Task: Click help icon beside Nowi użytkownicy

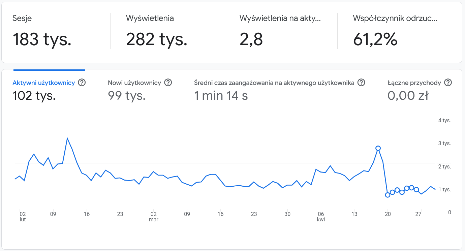Action: point(168,83)
